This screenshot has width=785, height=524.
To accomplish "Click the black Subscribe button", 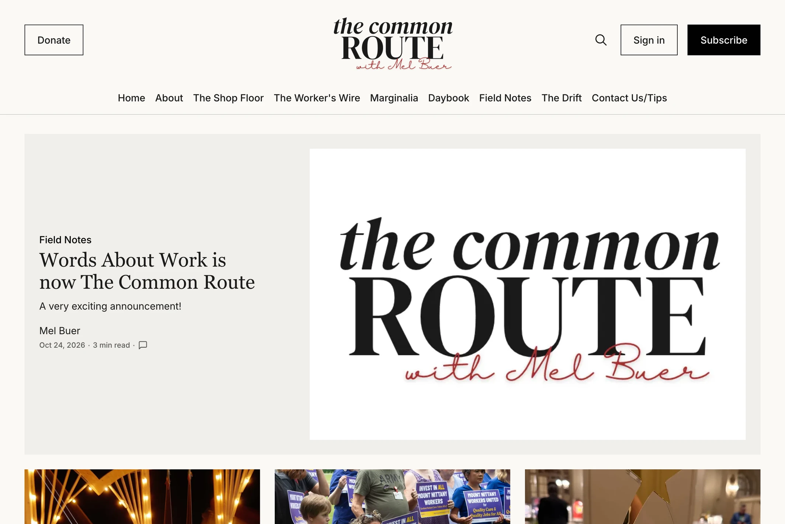I will tap(723, 40).
